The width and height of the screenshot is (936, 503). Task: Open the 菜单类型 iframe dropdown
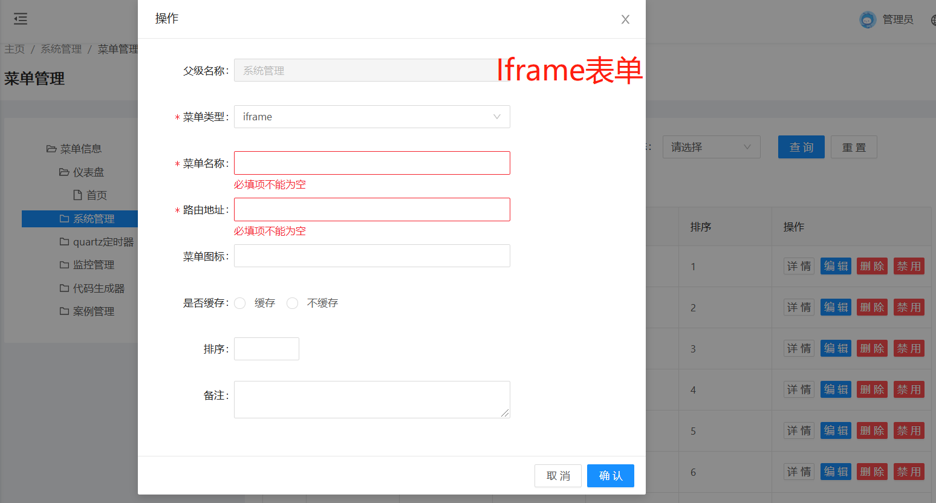tap(372, 117)
